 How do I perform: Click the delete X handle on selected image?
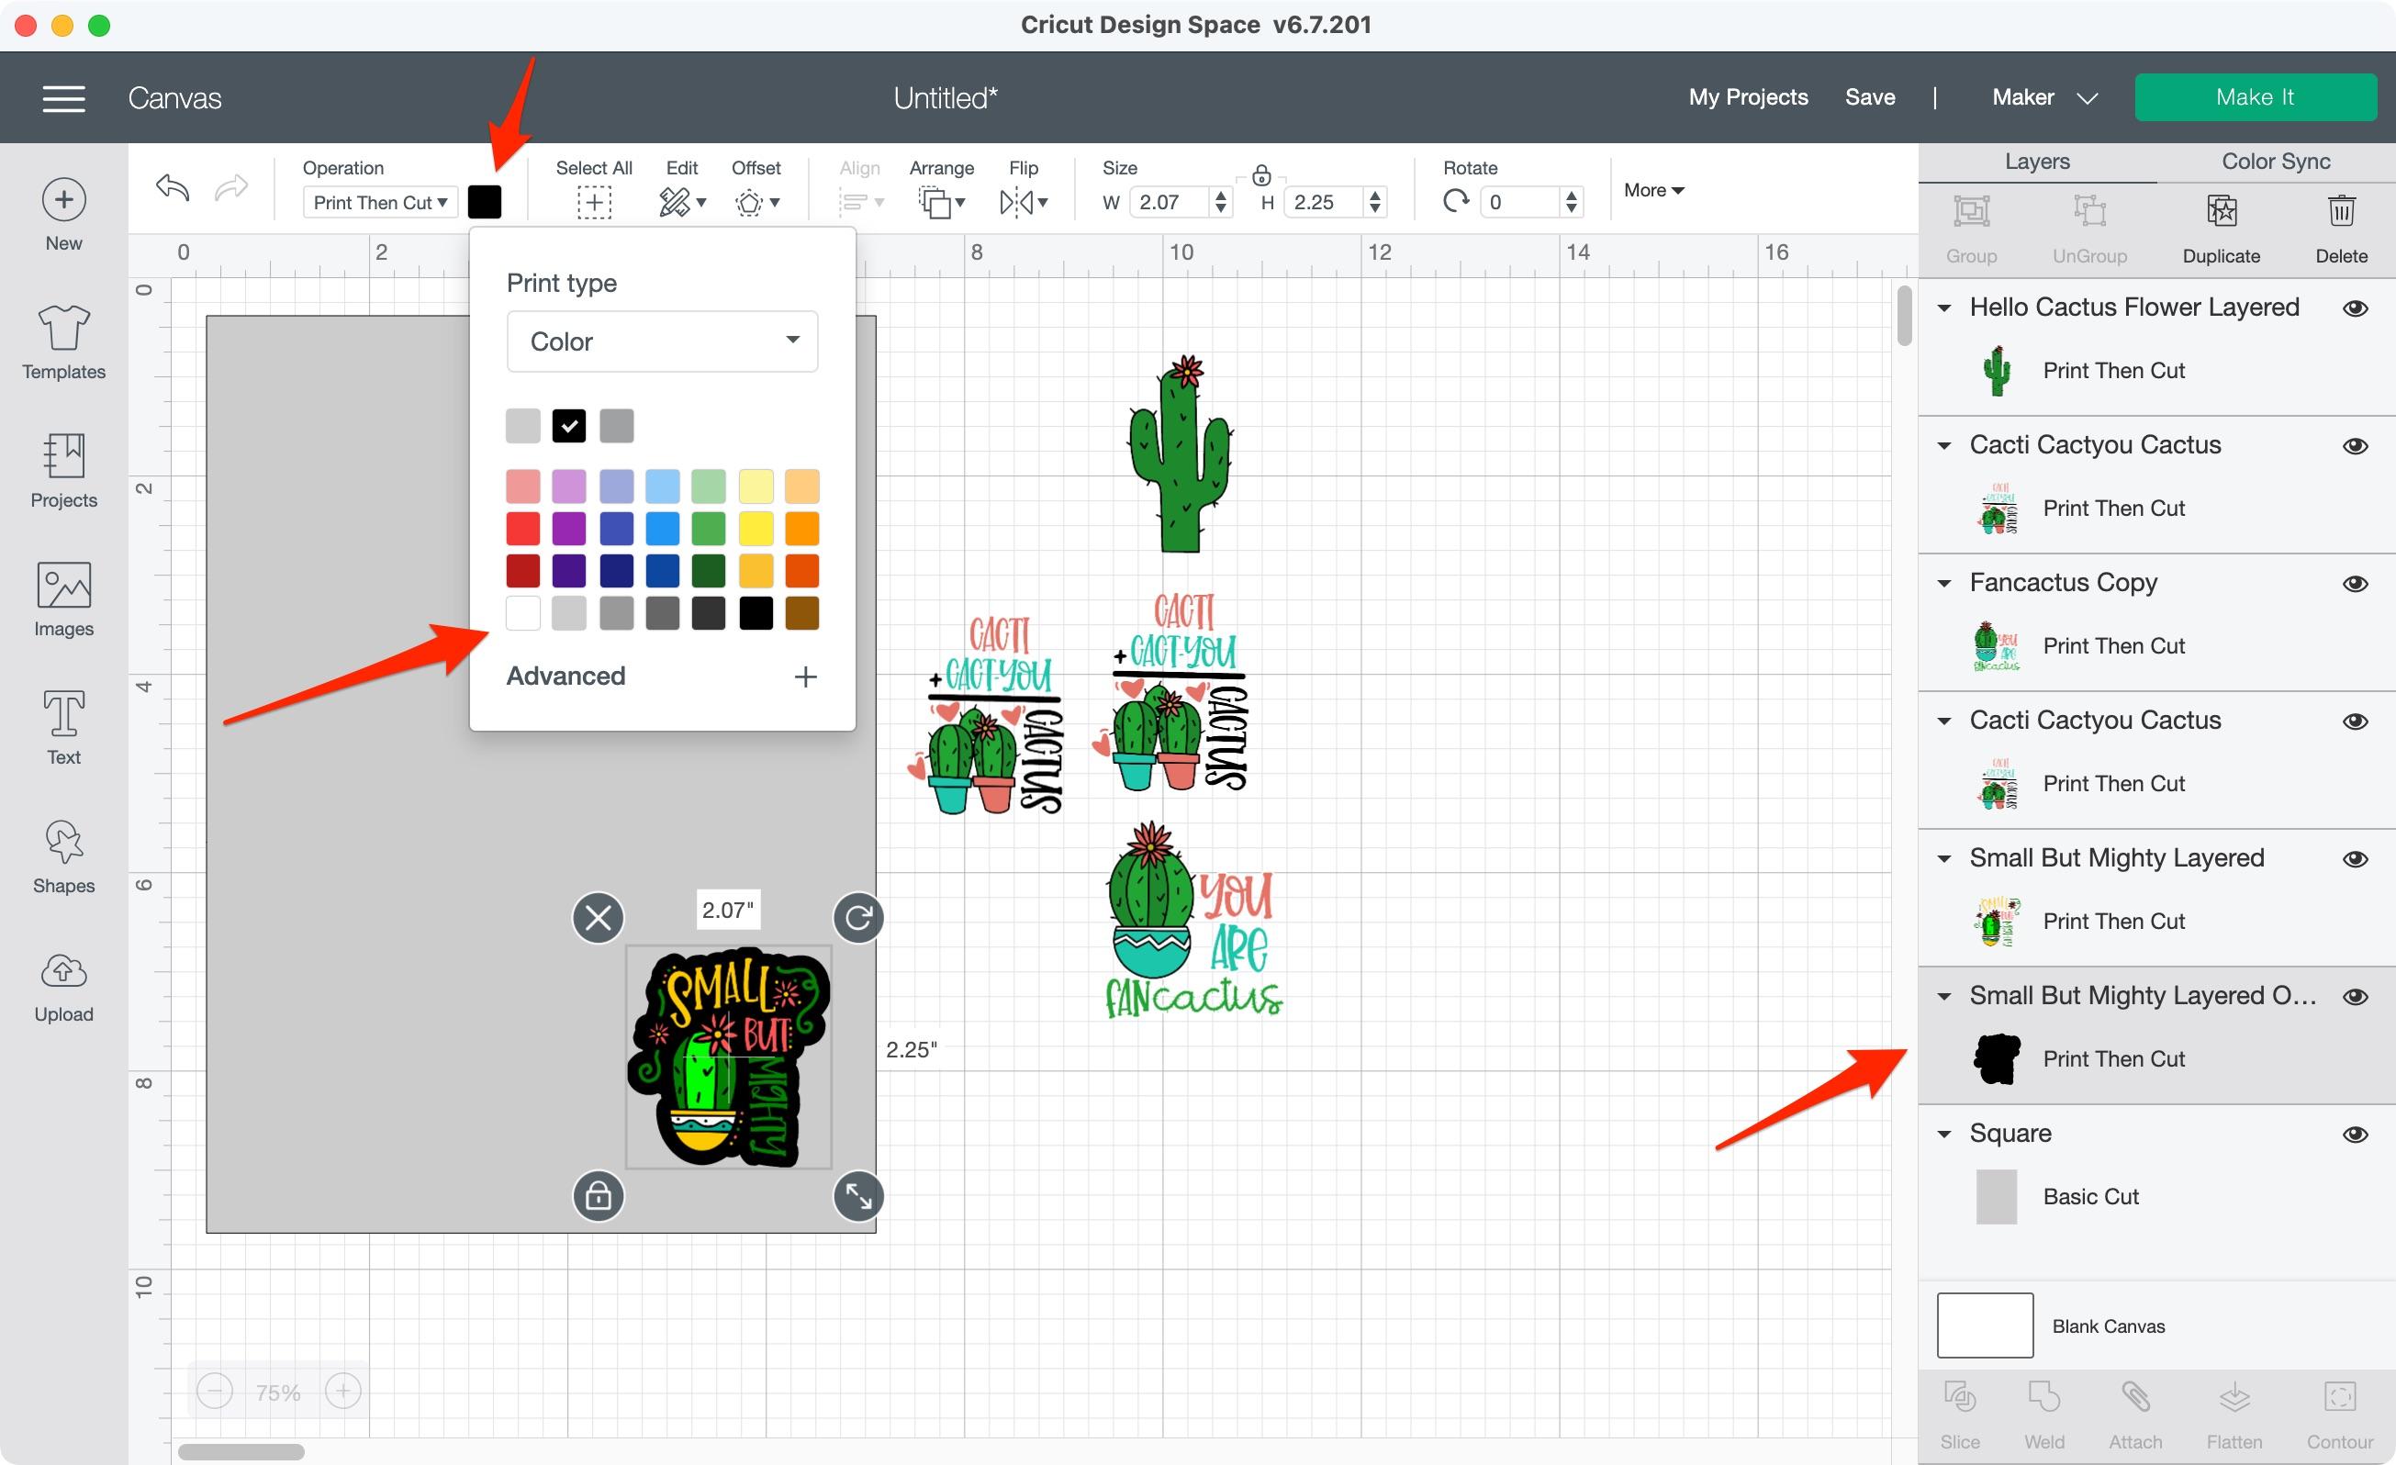pos(598,918)
